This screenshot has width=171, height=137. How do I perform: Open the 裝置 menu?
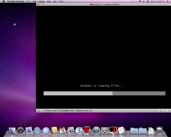49,2
